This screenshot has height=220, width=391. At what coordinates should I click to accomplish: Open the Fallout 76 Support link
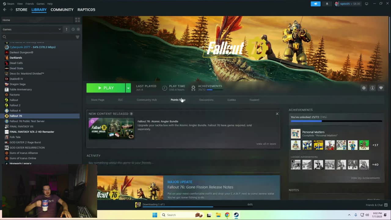pos(254,100)
